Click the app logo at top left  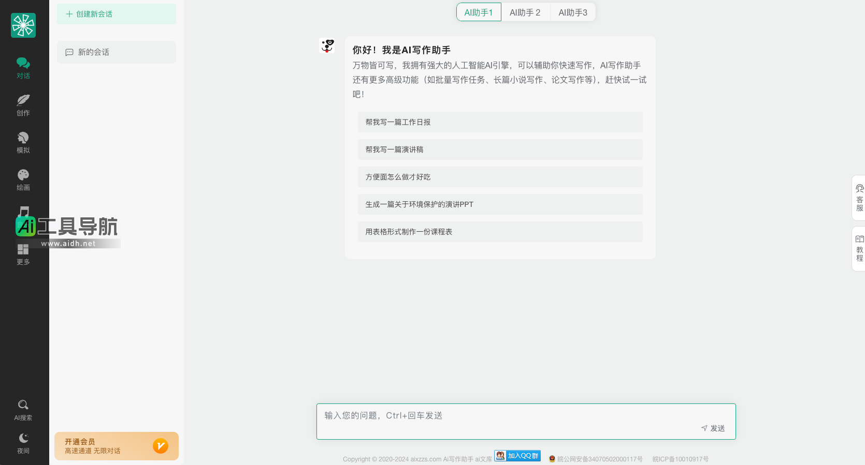tap(23, 25)
